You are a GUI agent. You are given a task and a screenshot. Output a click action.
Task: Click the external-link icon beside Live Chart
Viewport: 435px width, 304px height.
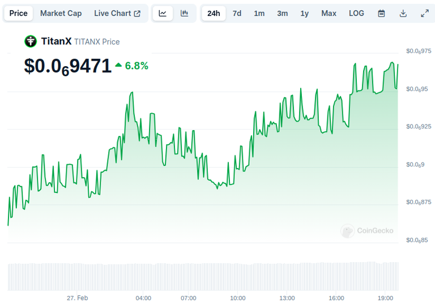137,14
